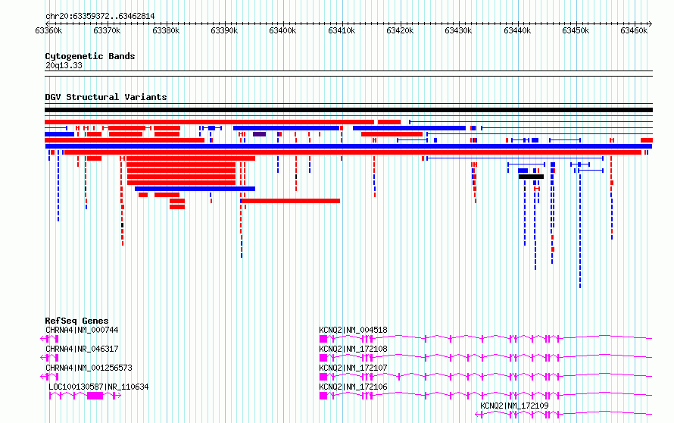674x423 pixels.
Task: Click the large exon block of LOC100130587
Action: [x=95, y=396]
